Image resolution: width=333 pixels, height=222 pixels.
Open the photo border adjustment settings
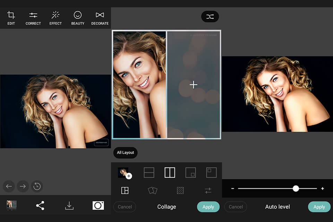coord(208,190)
